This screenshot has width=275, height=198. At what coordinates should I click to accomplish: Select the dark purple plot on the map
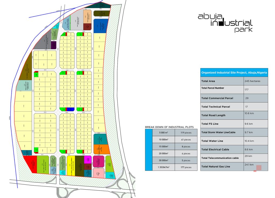(x=54, y=45)
